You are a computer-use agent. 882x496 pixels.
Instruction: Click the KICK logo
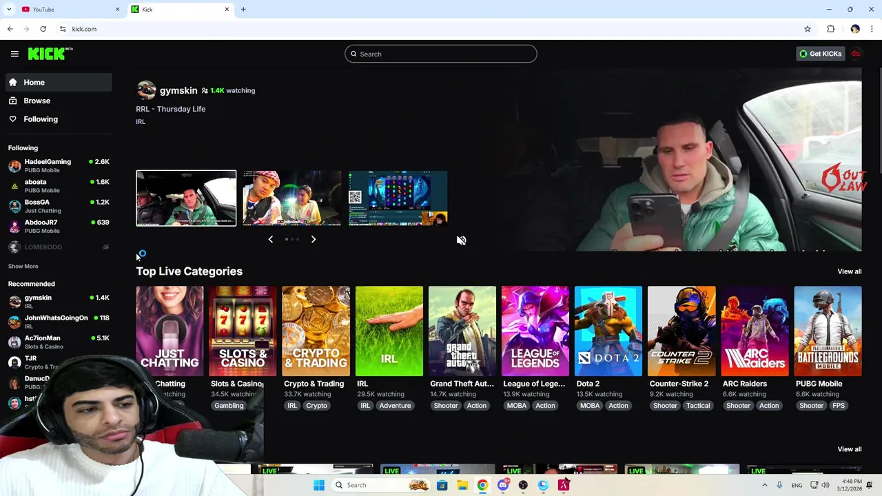(50, 54)
